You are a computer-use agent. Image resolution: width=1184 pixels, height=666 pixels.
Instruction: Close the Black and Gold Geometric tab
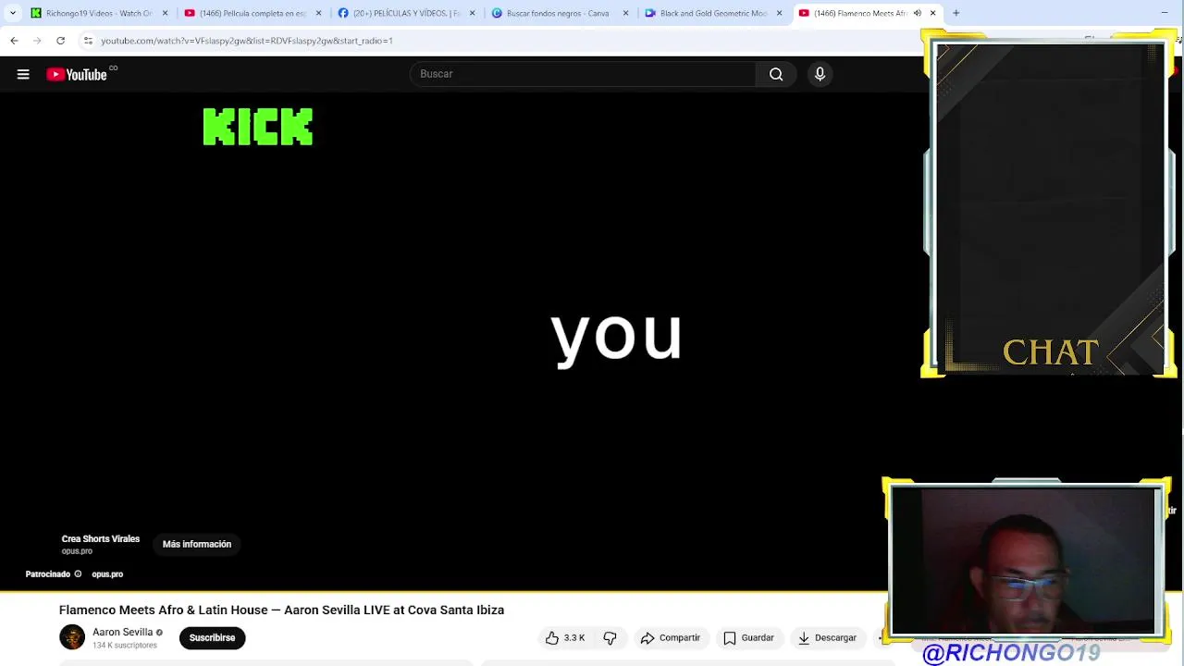780,13
